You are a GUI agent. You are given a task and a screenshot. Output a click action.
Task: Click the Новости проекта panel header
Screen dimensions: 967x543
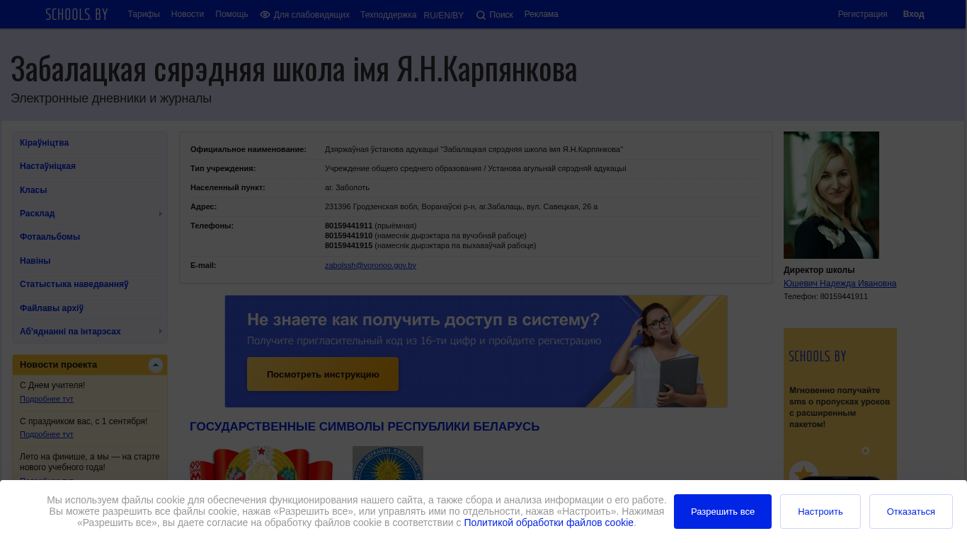[x=90, y=365]
